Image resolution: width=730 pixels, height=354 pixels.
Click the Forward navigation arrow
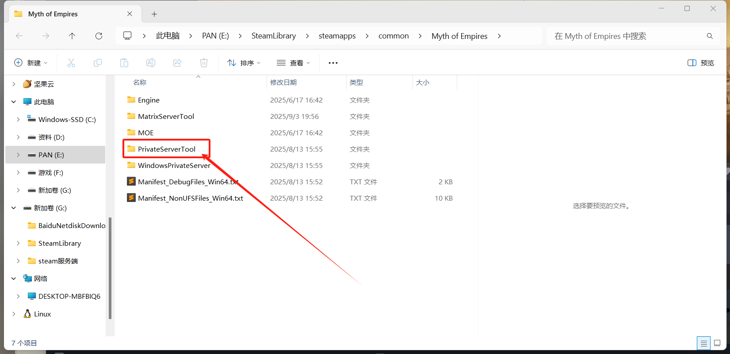[x=46, y=36]
